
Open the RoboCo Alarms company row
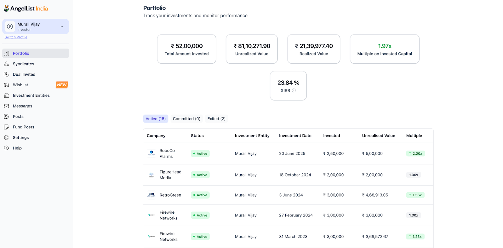tap(288, 153)
